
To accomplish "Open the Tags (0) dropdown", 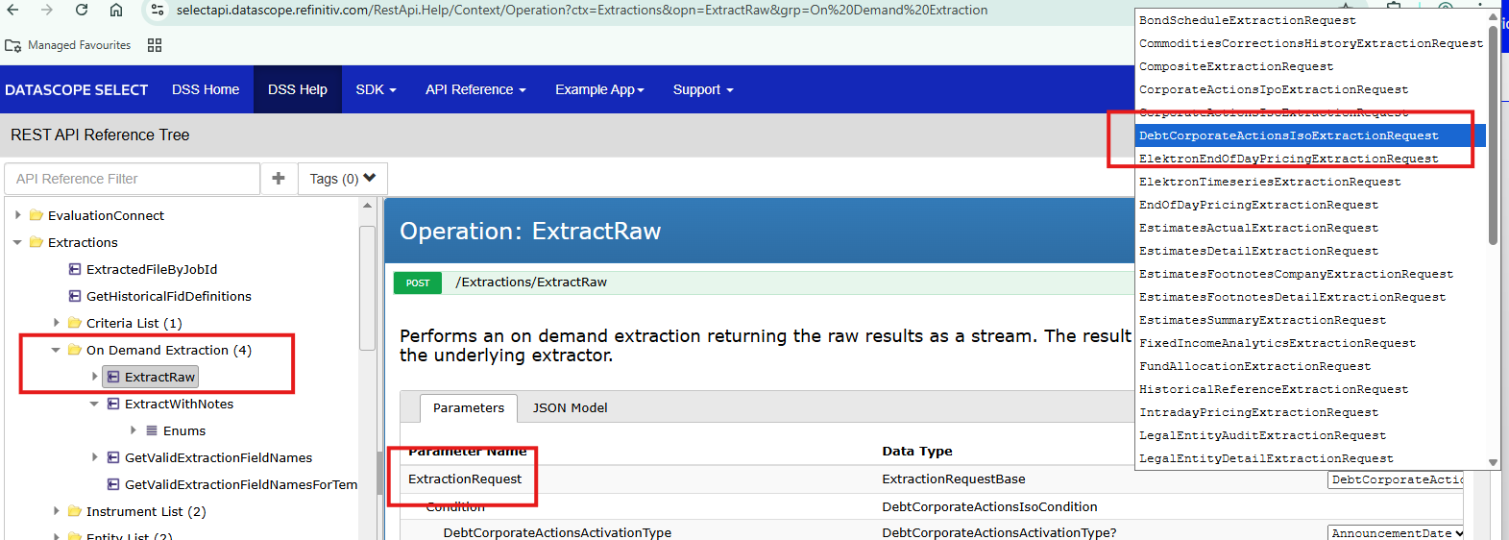I will click(x=343, y=178).
